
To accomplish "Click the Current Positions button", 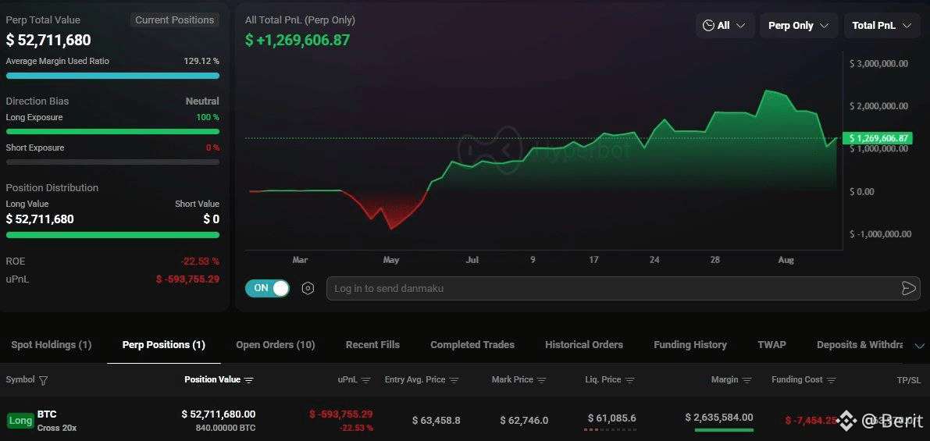I will pos(174,20).
